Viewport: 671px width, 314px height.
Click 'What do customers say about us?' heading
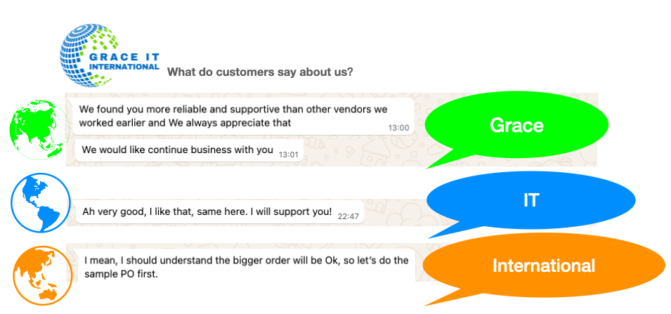tap(260, 72)
